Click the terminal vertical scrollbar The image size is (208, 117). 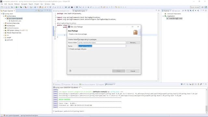coord(207,101)
